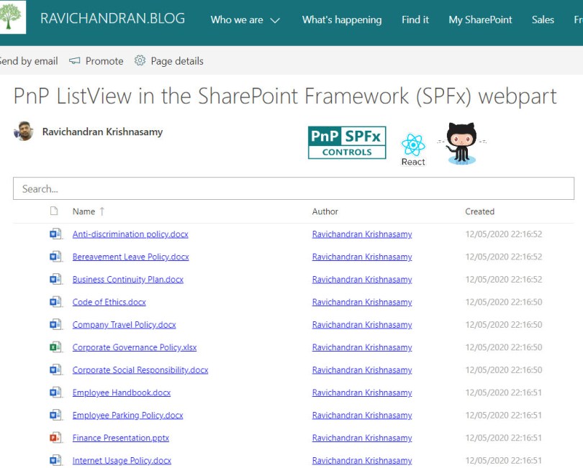Click the React logo icon
The width and height of the screenshot is (583, 468).
click(x=413, y=146)
